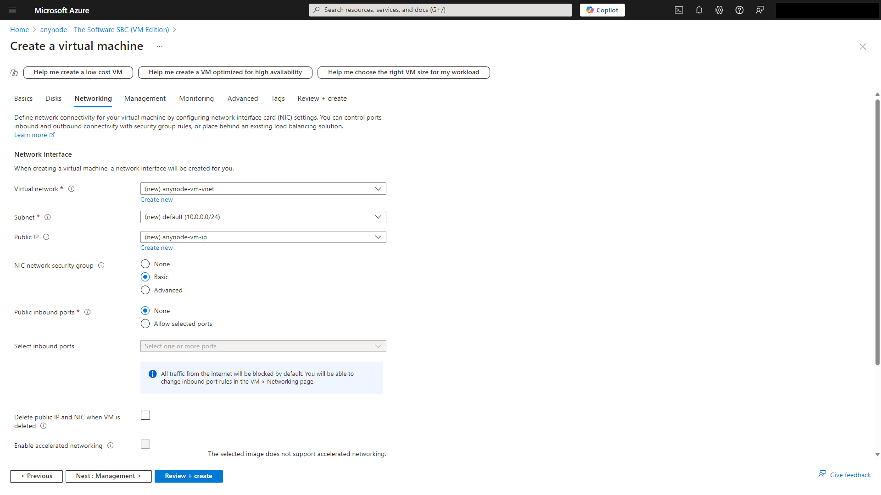This screenshot has width=881, height=495.
Task: Switch to the Disks tab
Action: [54, 99]
